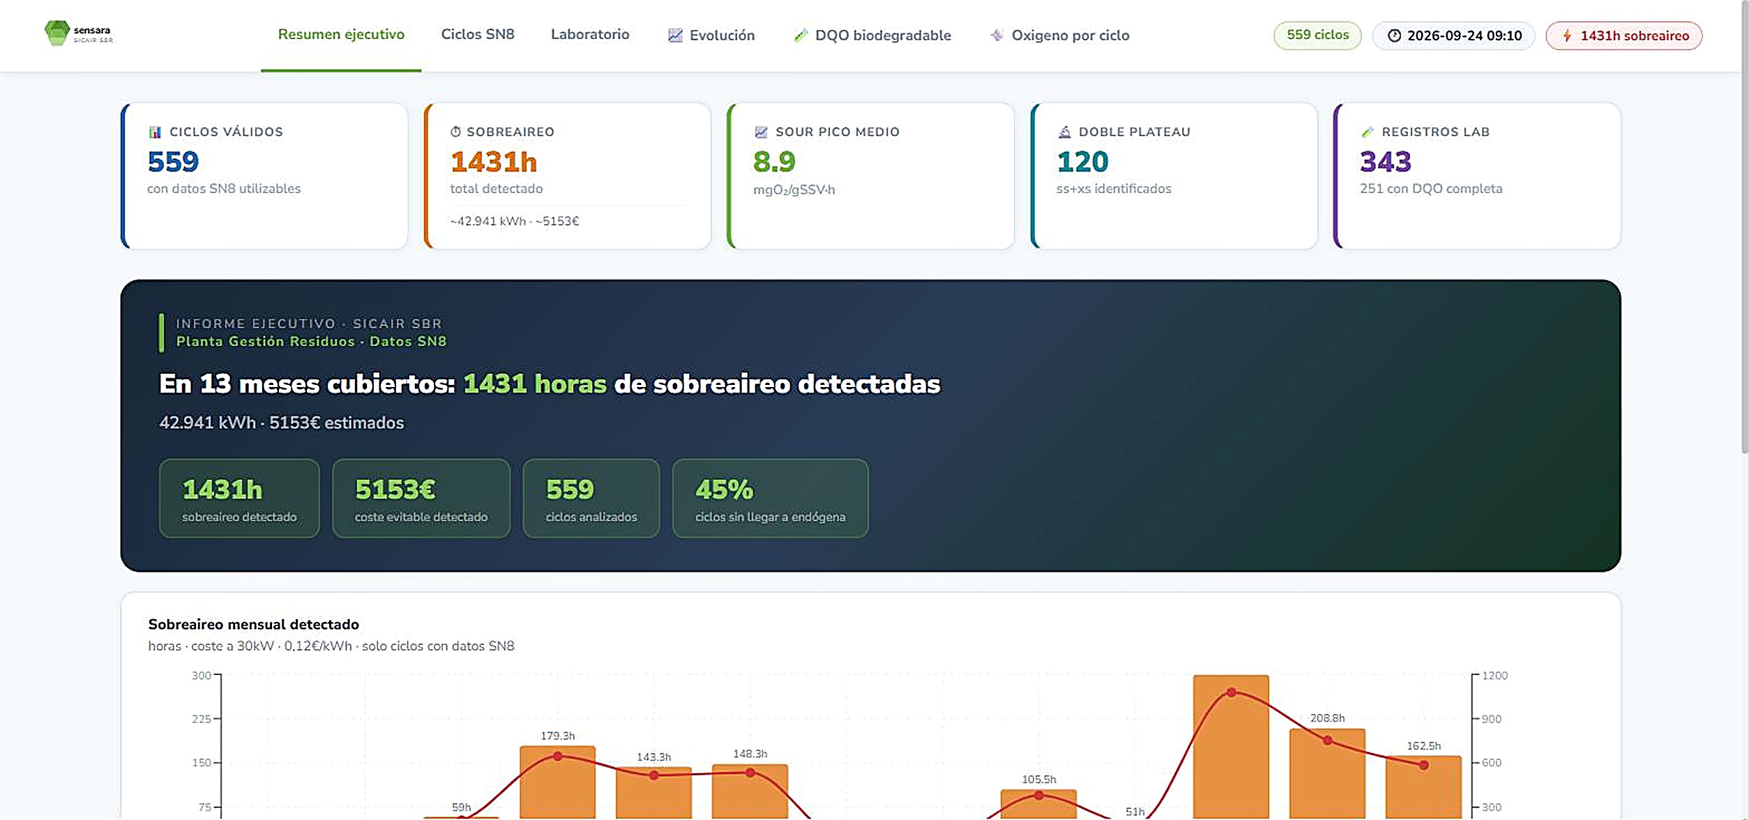Click the 162.5h bar in monthly chart

click(1423, 787)
